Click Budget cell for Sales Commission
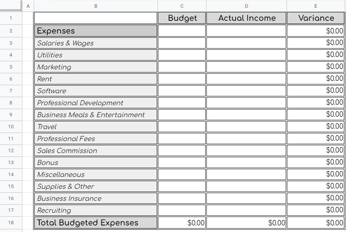Screen dimensions: 347x232 coord(182,150)
